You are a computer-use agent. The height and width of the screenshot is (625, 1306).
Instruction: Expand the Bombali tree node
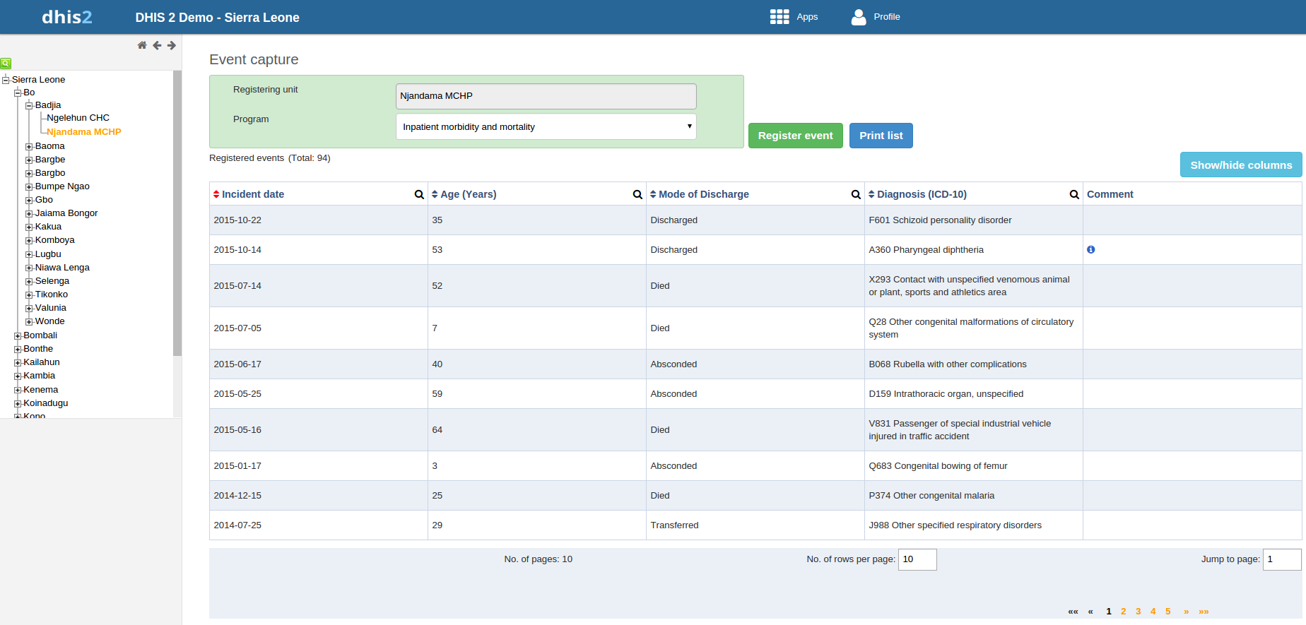pyautogui.click(x=18, y=336)
